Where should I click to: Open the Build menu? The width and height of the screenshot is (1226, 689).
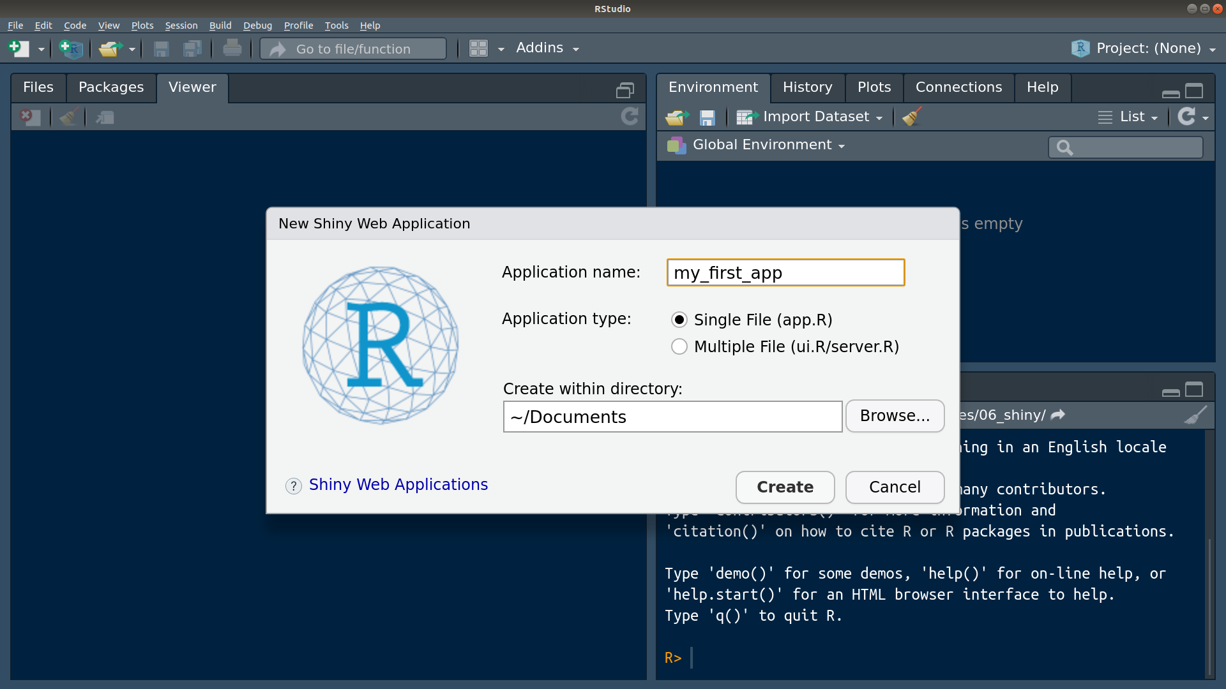point(220,26)
